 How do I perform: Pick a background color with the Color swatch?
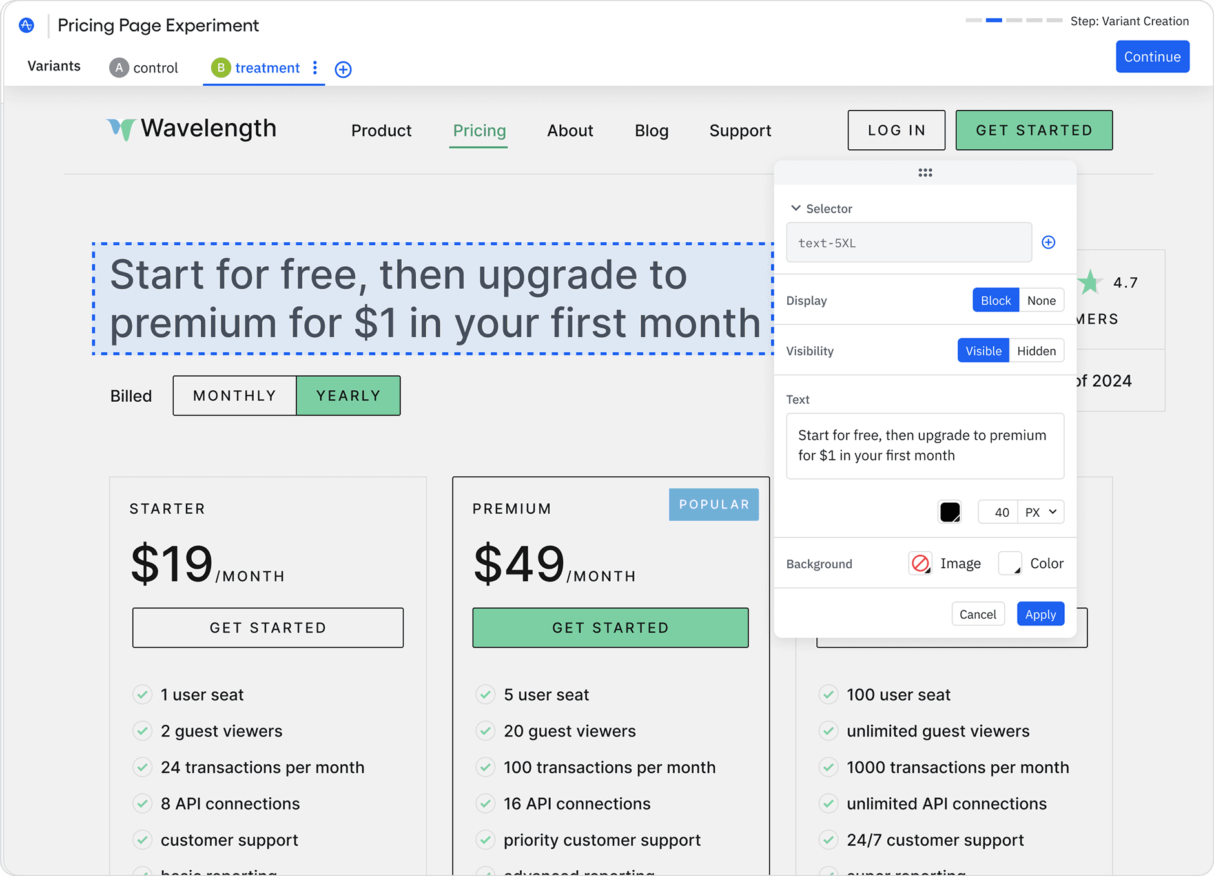(1009, 563)
